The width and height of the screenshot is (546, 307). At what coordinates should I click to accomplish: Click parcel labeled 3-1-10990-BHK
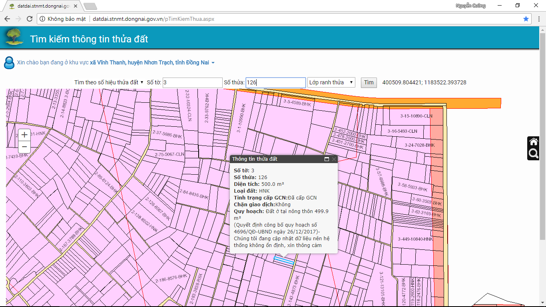(241, 118)
